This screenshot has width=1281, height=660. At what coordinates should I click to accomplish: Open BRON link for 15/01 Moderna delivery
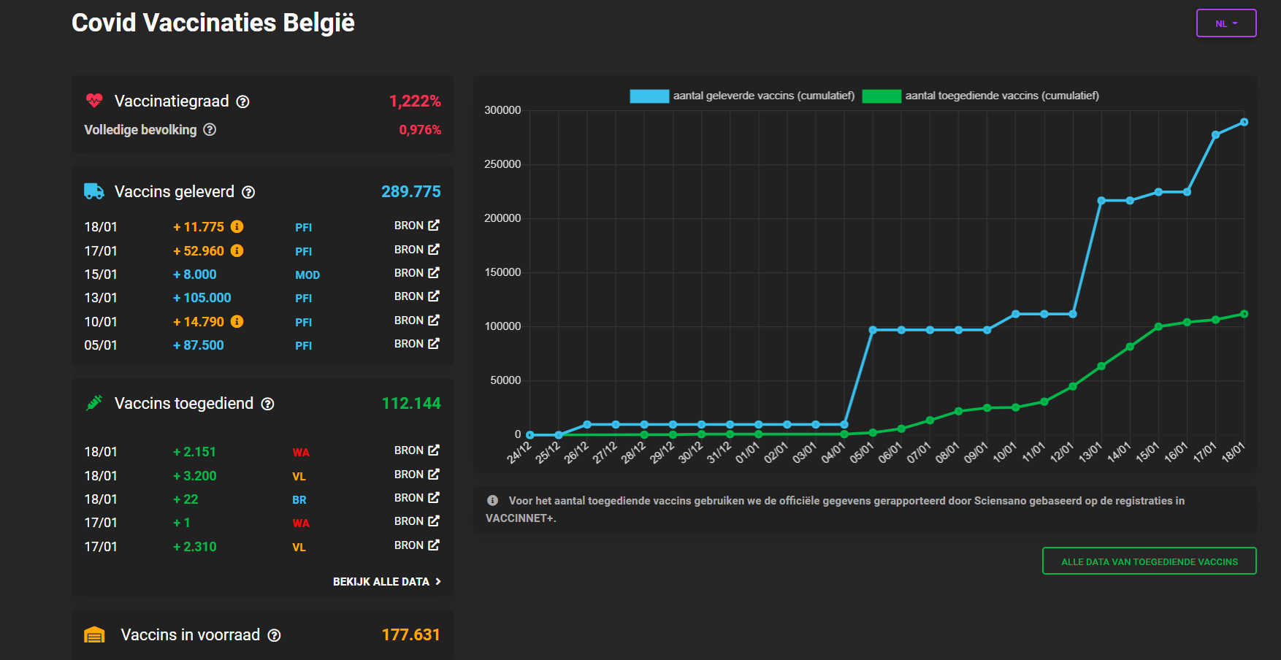(x=416, y=273)
